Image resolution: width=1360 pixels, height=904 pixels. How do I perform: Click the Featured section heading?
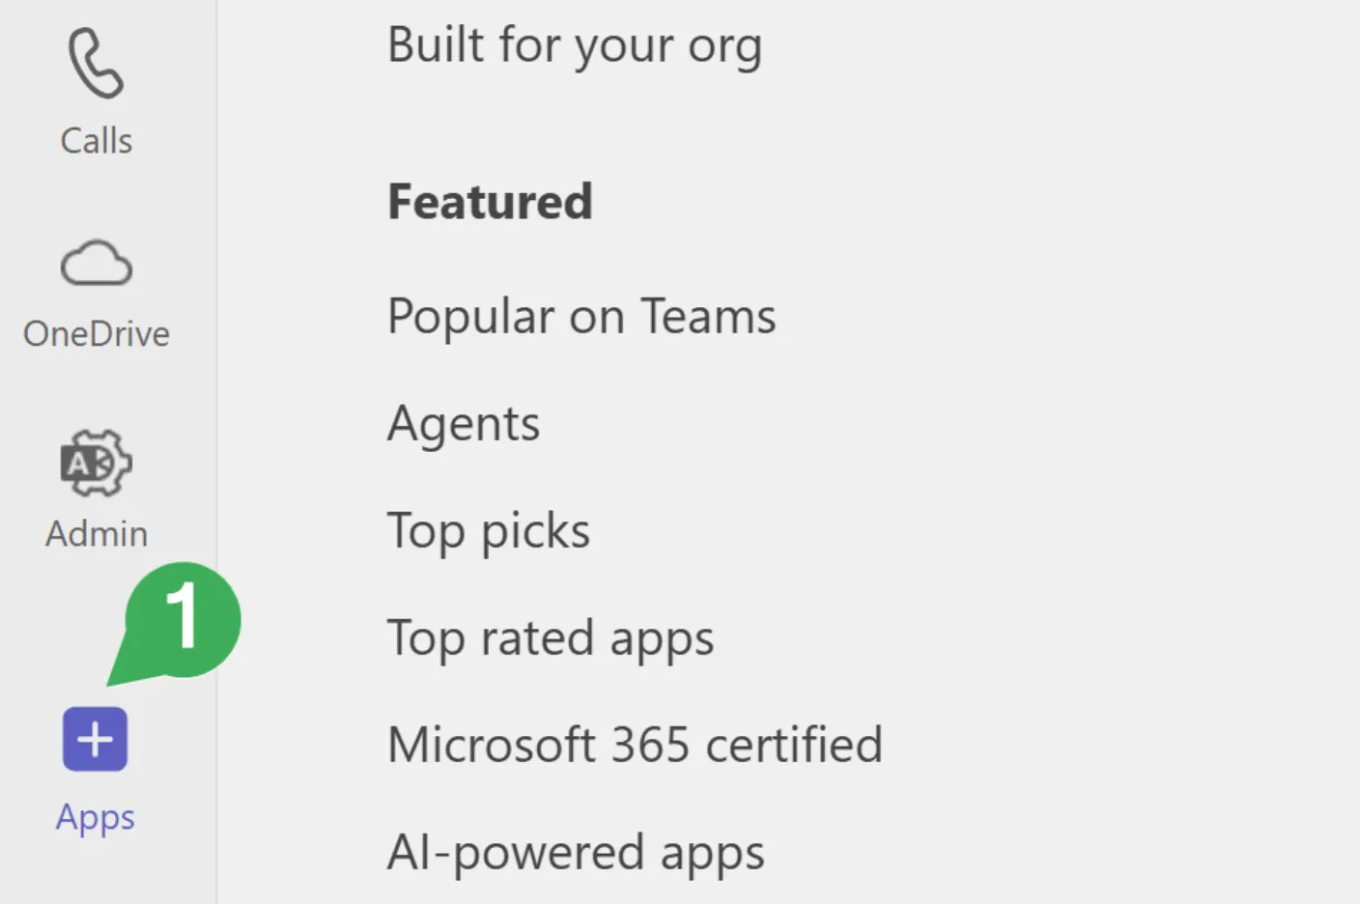[490, 202]
